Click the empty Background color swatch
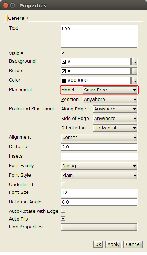This screenshot has width=147, height=255. point(64,62)
